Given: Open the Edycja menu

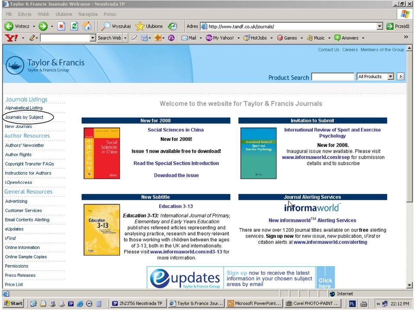Looking at the screenshot, I should [25, 14].
